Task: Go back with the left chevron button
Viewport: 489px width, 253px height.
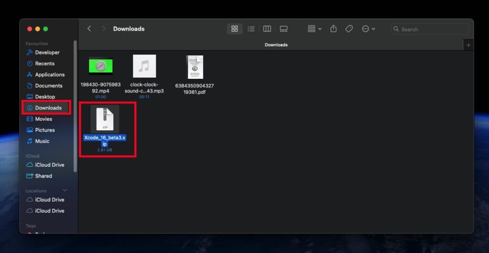Action: pos(89,29)
